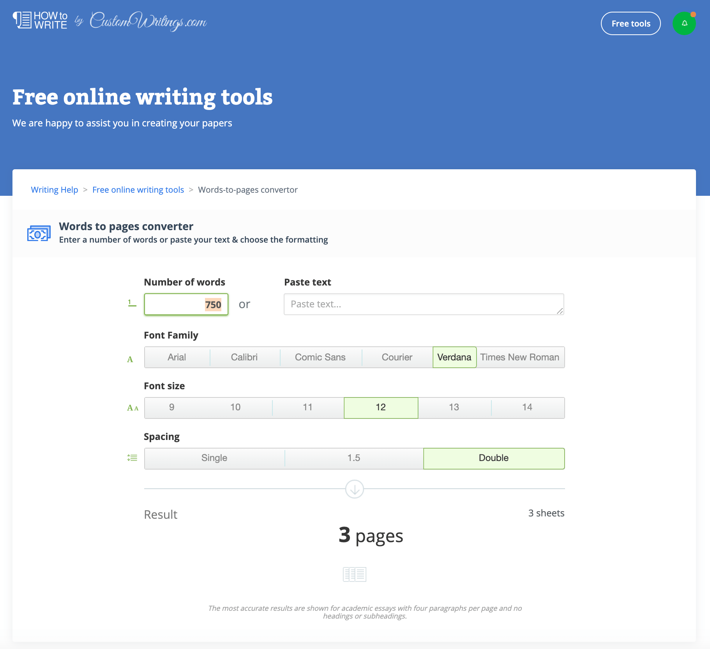Image resolution: width=710 pixels, height=649 pixels.
Task: Open the green notification bell
Action: point(684,23)
